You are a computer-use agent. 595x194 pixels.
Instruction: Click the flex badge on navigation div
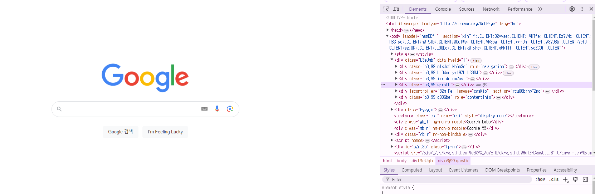click(534, 67)
